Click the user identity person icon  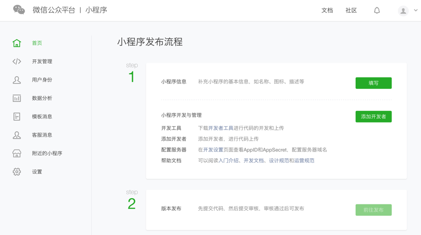17,80
